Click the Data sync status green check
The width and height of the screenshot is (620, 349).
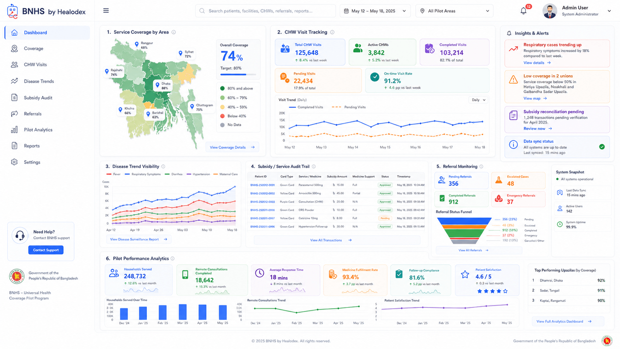pos(602,147)
